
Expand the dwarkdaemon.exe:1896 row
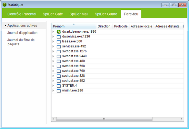pyautogui.click(x=53, y=32)
